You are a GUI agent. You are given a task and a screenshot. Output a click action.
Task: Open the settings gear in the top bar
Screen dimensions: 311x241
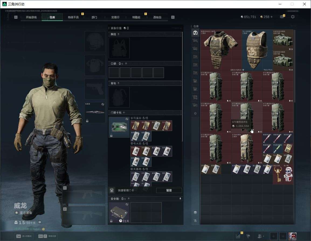(293, 17)
